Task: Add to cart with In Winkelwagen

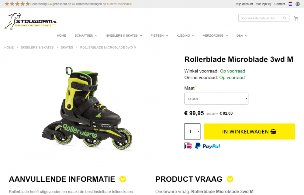Action: click(x=249, y=132)
